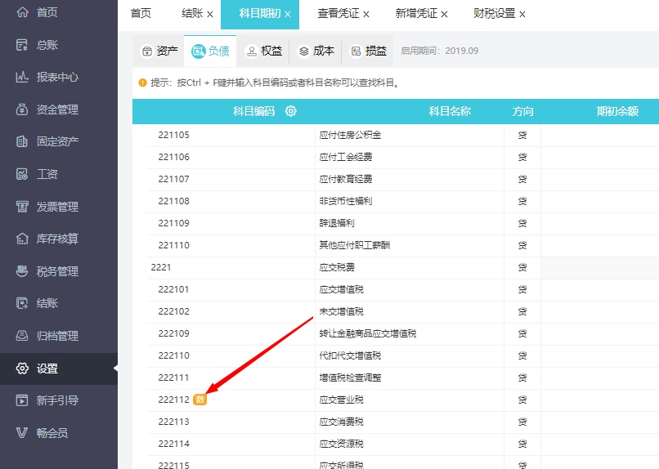Image resolution: width=659 pixels, height=469 pixels.
Task: Open the 归档管理 archive icon
Action: [22, 336]
